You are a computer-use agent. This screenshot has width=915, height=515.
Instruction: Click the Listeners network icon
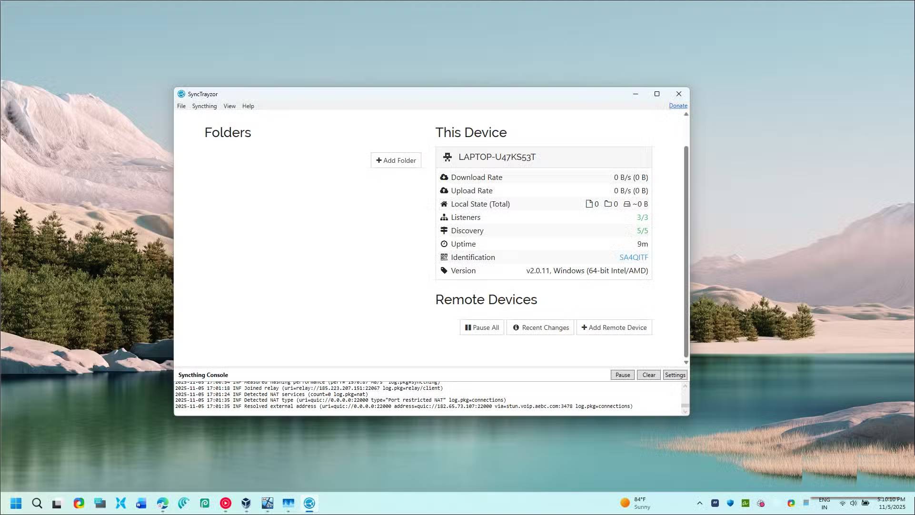[x=444, y=217]
